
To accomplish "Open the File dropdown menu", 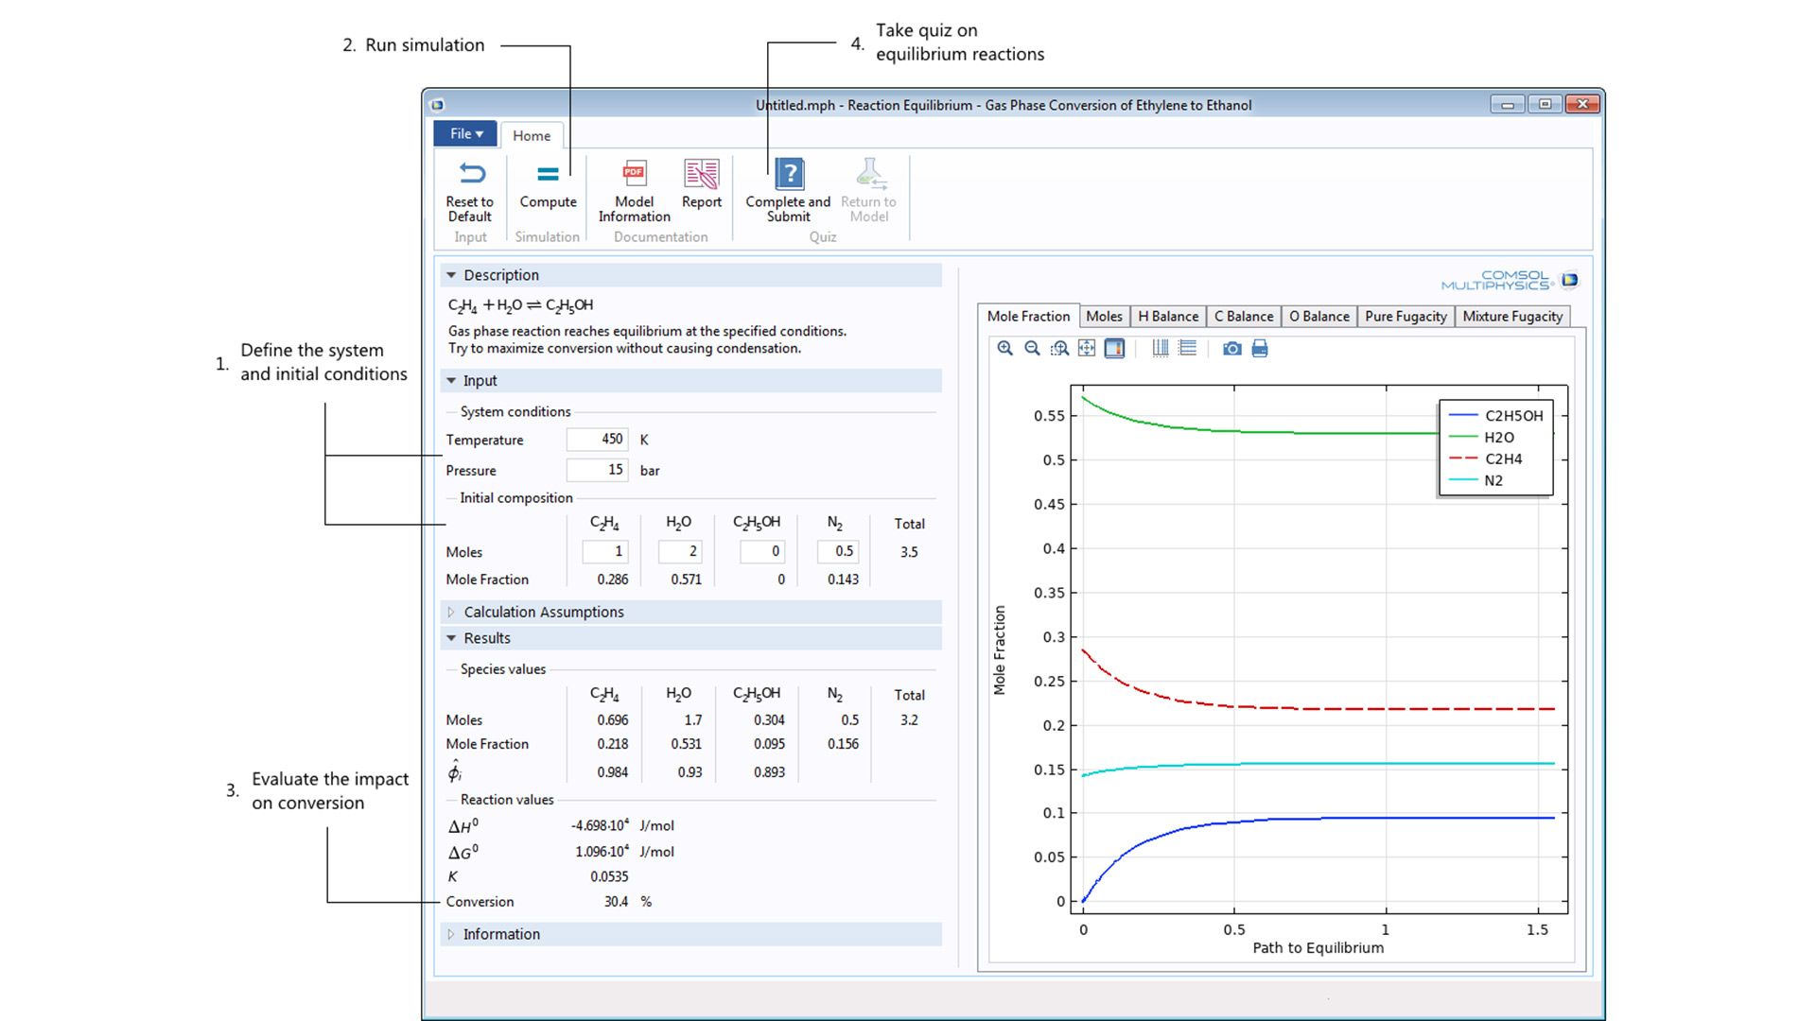I will pos(465,134).
